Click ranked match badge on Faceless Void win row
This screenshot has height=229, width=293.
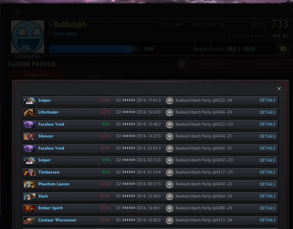[169, 124]
